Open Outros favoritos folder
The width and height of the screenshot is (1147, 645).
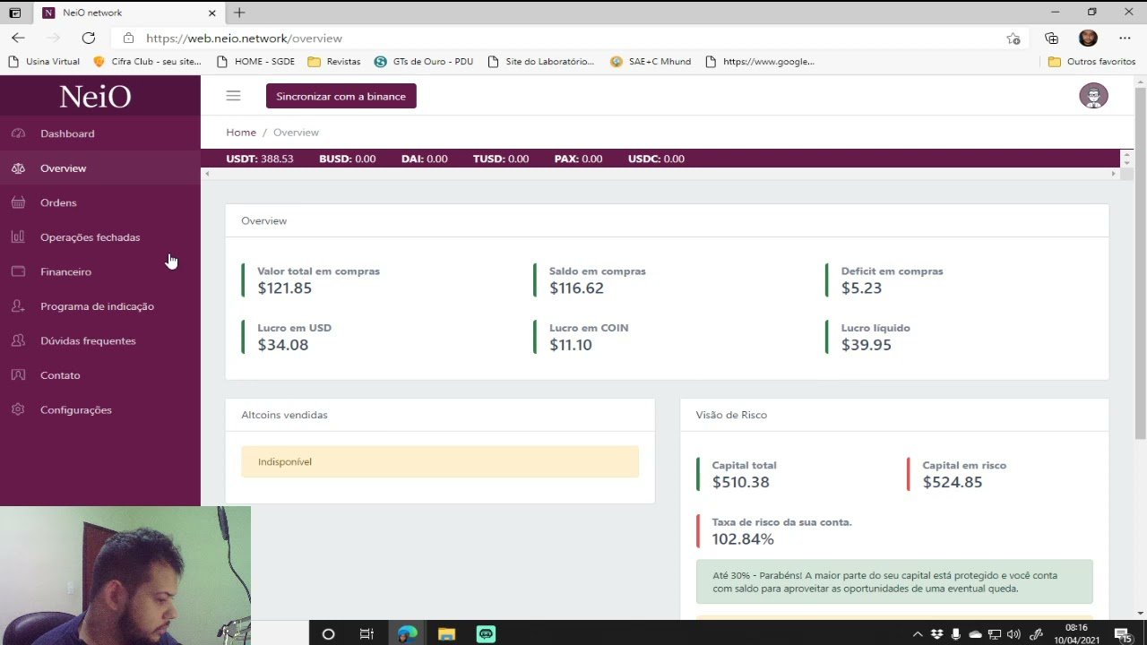[1091, 62]
